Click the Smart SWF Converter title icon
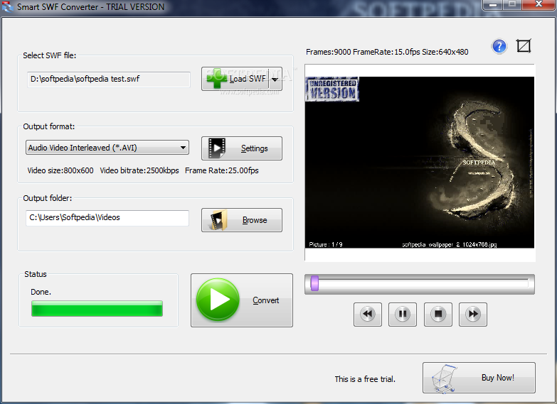The height and width of the screenshot is (404, 557). [x=7, y=6]
